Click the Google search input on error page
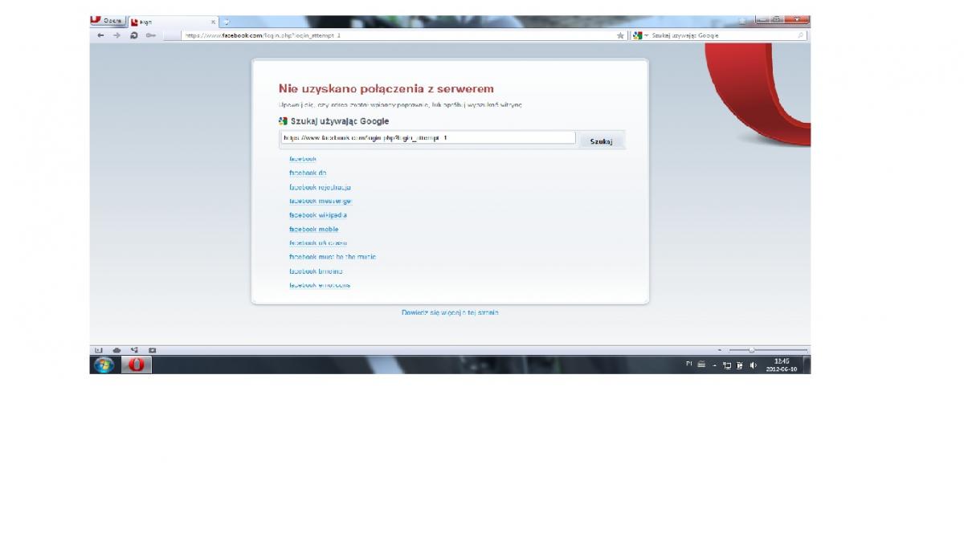Viewport: 964px width, 542px height. 427,138
